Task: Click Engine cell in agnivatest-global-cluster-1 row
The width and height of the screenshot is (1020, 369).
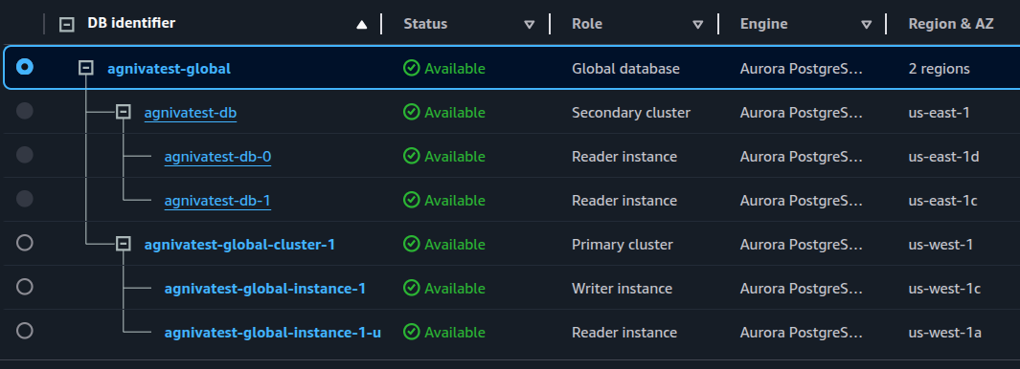Action: [x=802, y=245]
